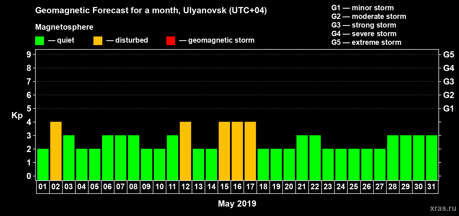Click the 'G3 — strong storm' legend line
This screenshot has width=459, height=216.
click(364, 25)
